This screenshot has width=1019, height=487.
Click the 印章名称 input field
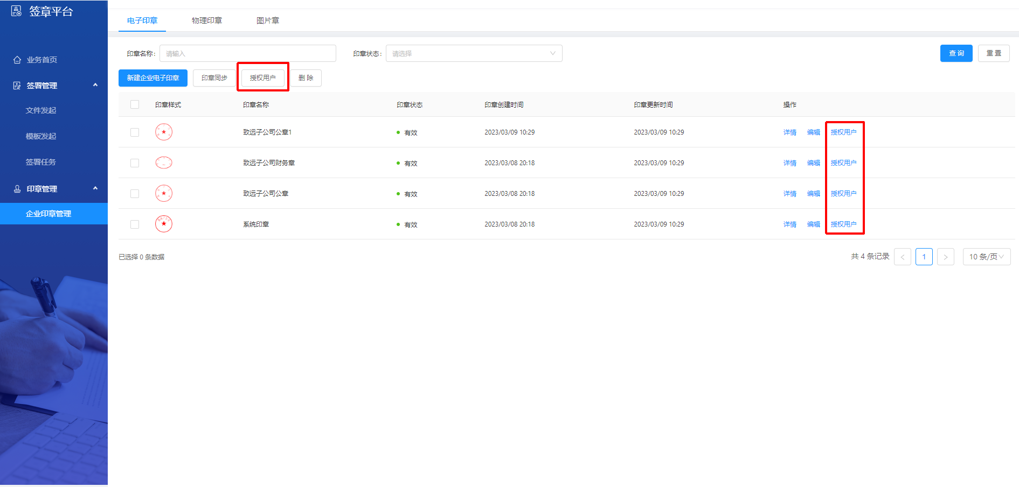tap(247, 53)
